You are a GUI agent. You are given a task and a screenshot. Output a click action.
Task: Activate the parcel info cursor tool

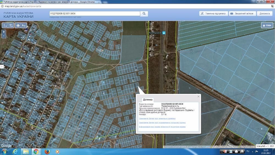[24, 25]
